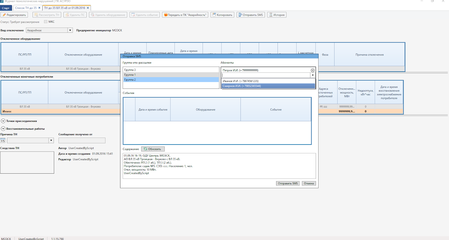This screenshot has width=449, height=240.
Task: Click the Удалить событие toolbar button
Action: click(145, 15)
